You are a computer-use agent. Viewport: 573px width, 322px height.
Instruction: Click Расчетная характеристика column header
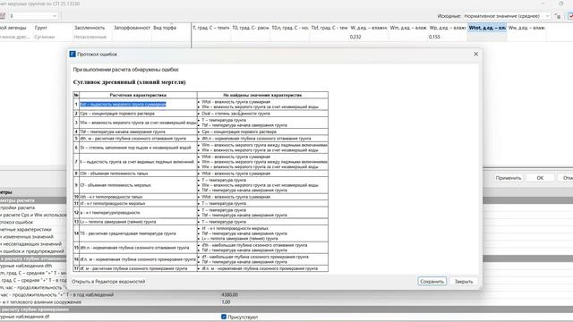tap(138, 95)
